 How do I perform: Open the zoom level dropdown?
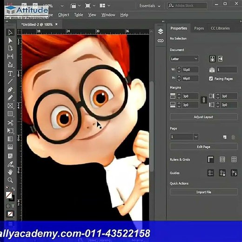[x=62, y=6]
